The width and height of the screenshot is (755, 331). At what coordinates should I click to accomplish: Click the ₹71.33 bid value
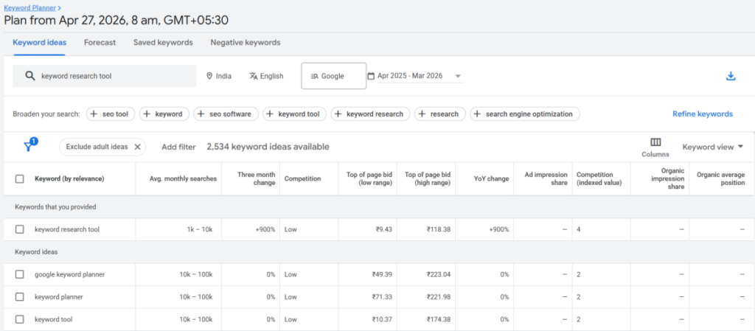[382, 297]
